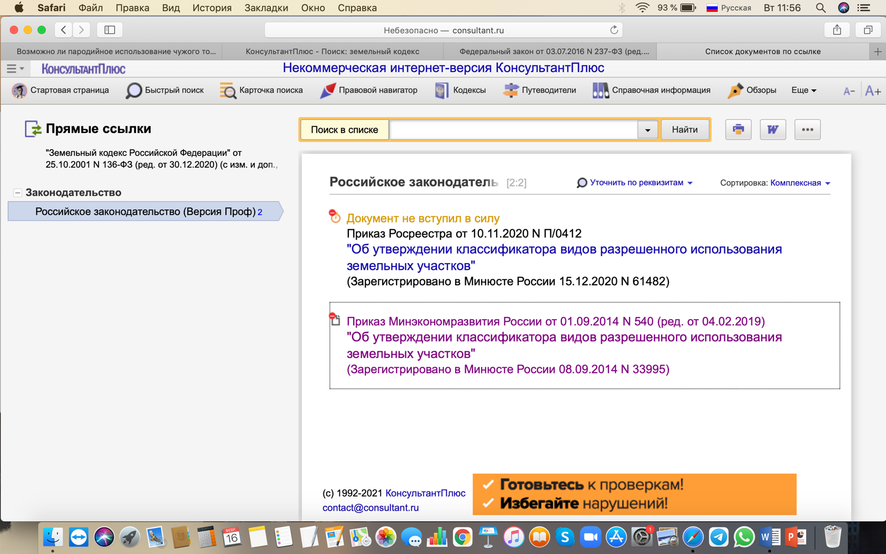Open Telegram from the Dock
This screenshot has width=886, height=554.
coord(719,537)
